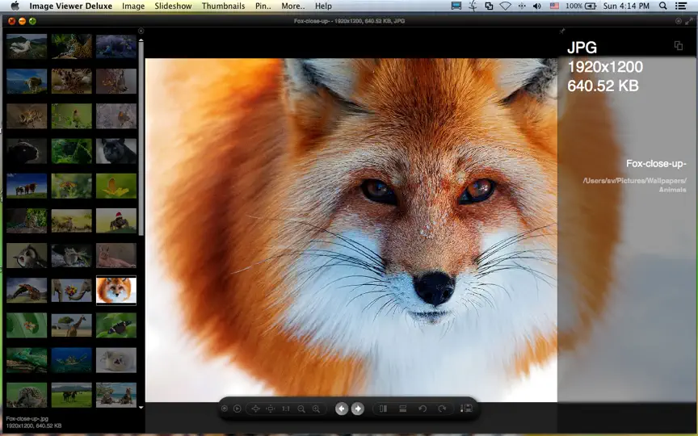Zoom out with the magnifier minus icon
This screenshot has width=698, height=436.
301,409
